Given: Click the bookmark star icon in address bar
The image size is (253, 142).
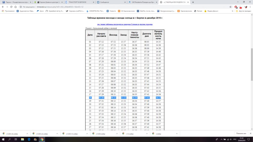Looking at the screenshot, I should (230, 7).
